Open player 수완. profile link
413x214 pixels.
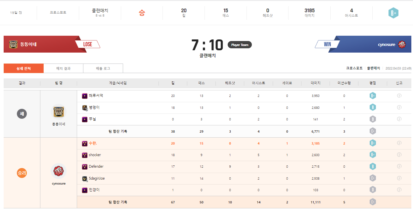tap(93, 144)
